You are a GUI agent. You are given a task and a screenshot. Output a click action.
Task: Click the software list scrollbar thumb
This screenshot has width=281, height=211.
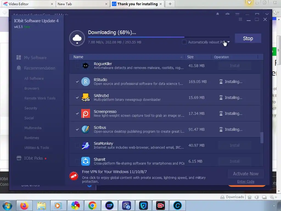(262, 138)
